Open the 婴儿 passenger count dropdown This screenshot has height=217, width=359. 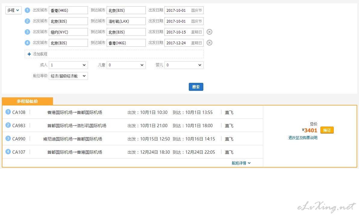tap(184, 65)
